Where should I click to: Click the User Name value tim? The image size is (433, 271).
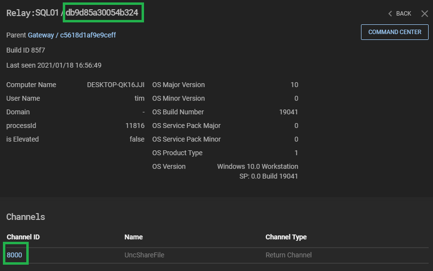click(139, 98)
